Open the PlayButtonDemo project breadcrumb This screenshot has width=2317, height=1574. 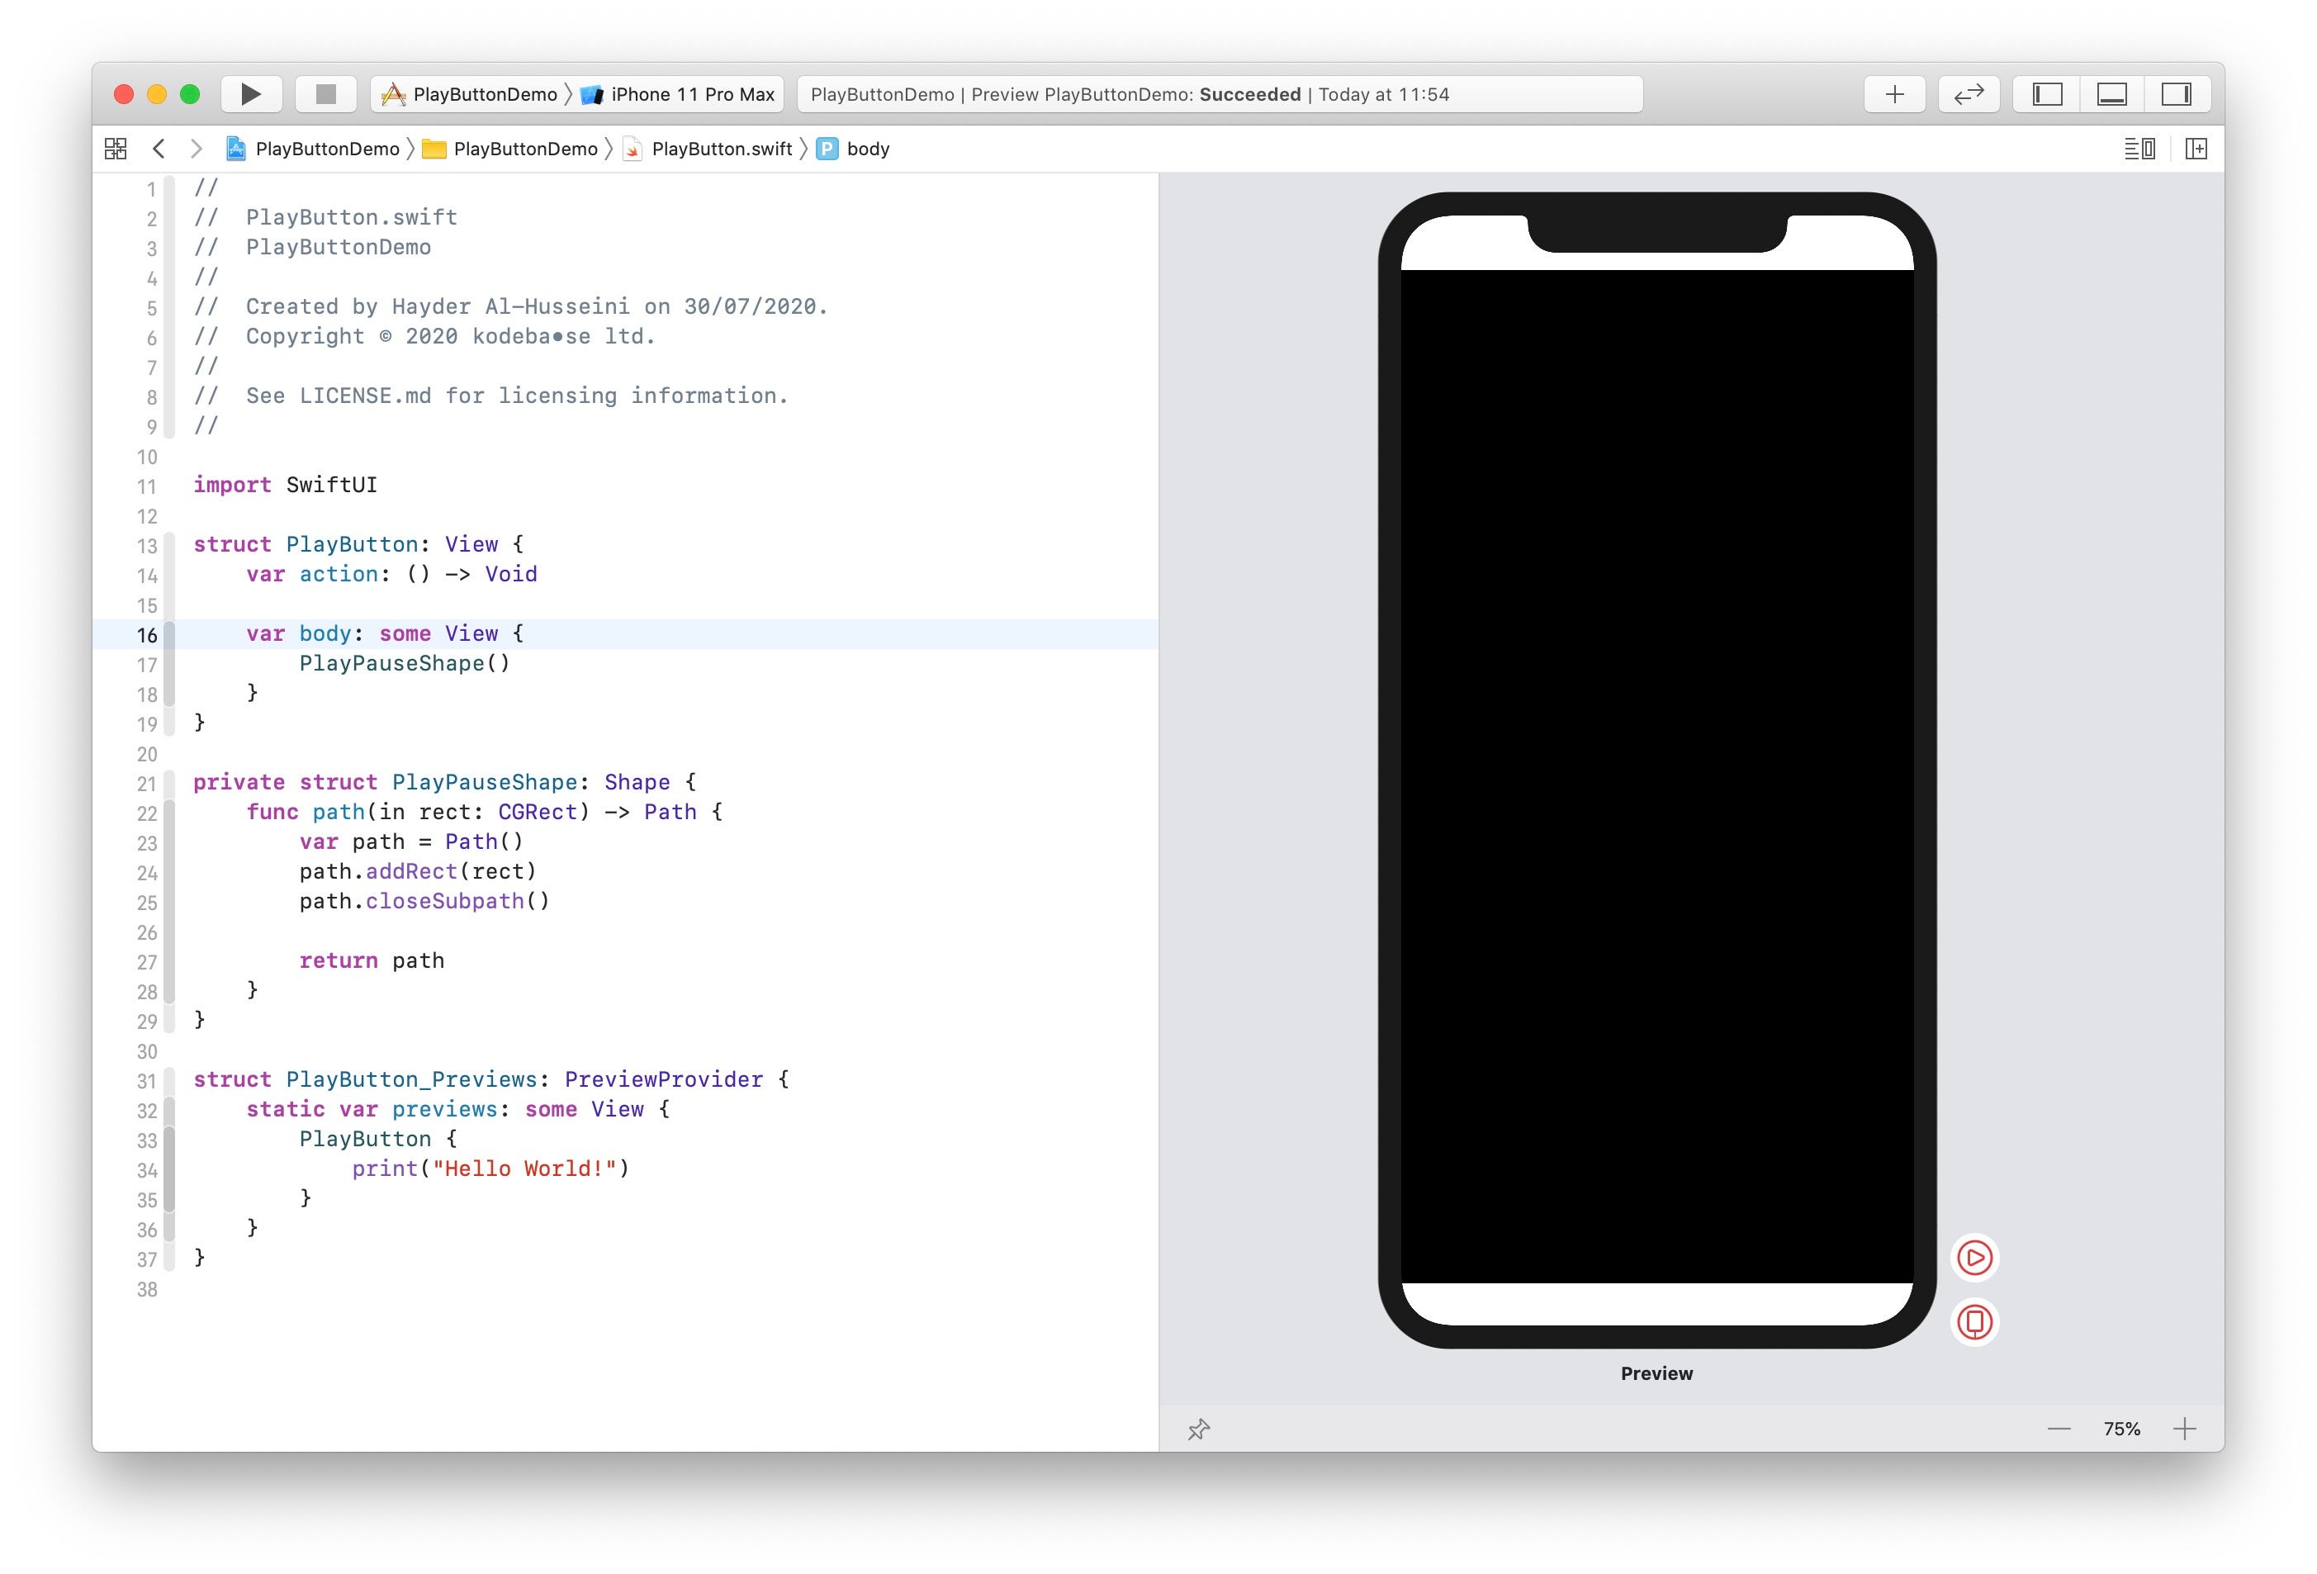pyautogui.click(x=313, y=149)
